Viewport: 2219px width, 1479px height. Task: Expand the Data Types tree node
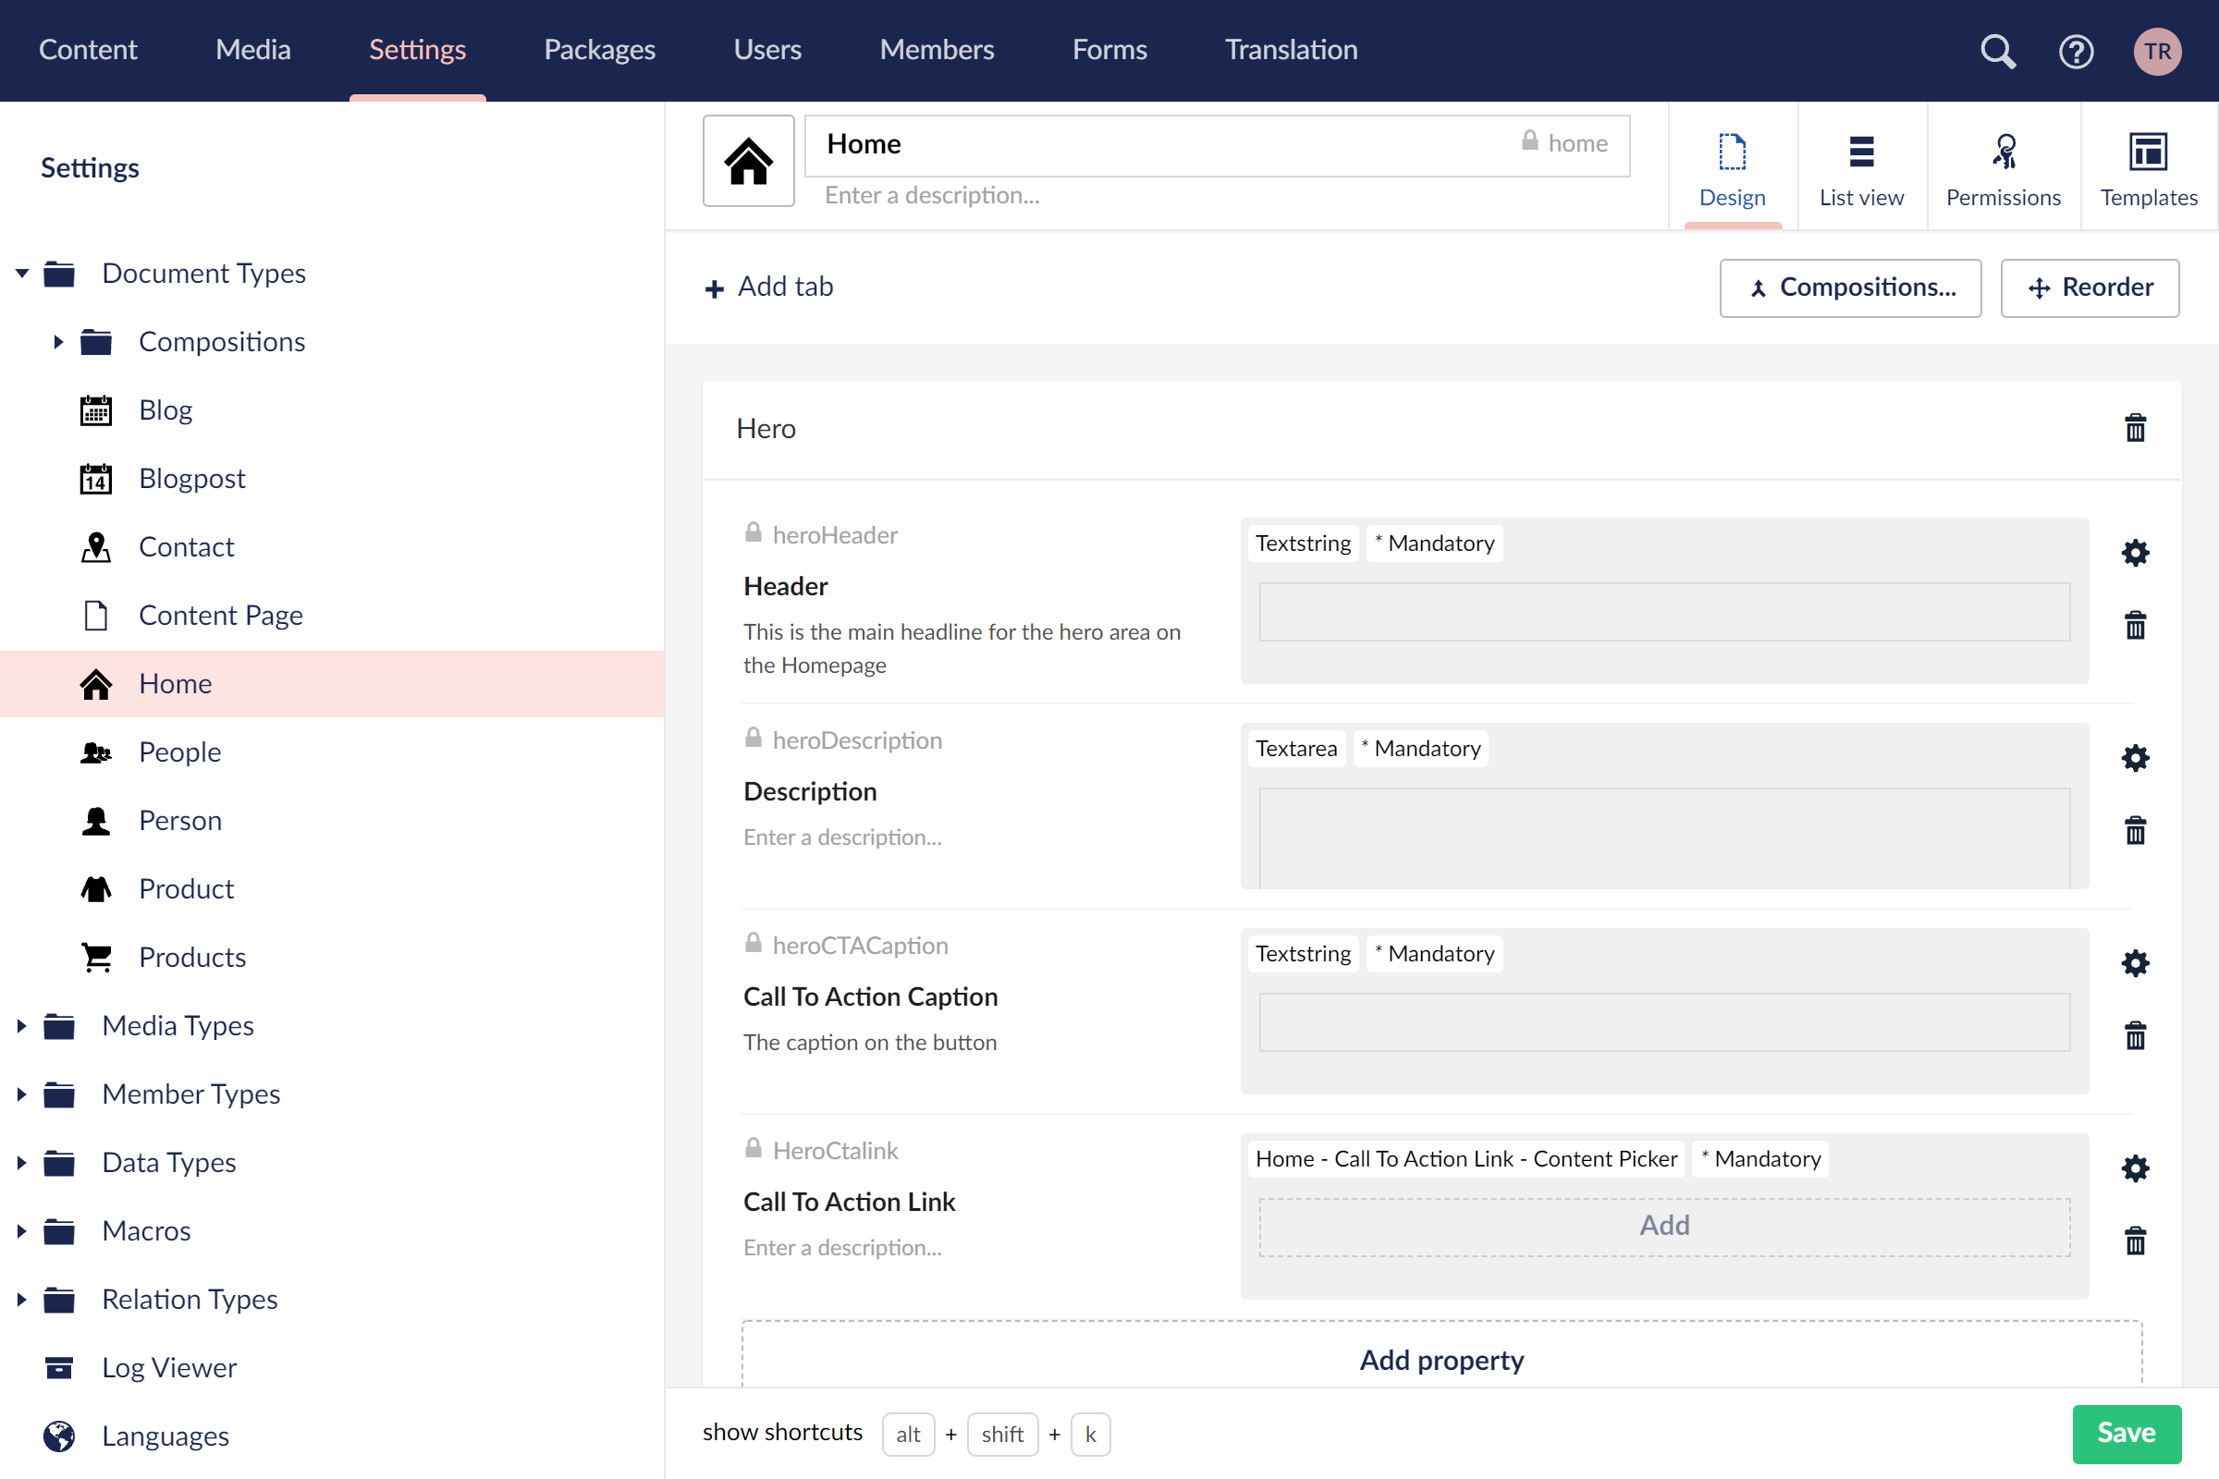(x=21, y=1162)
